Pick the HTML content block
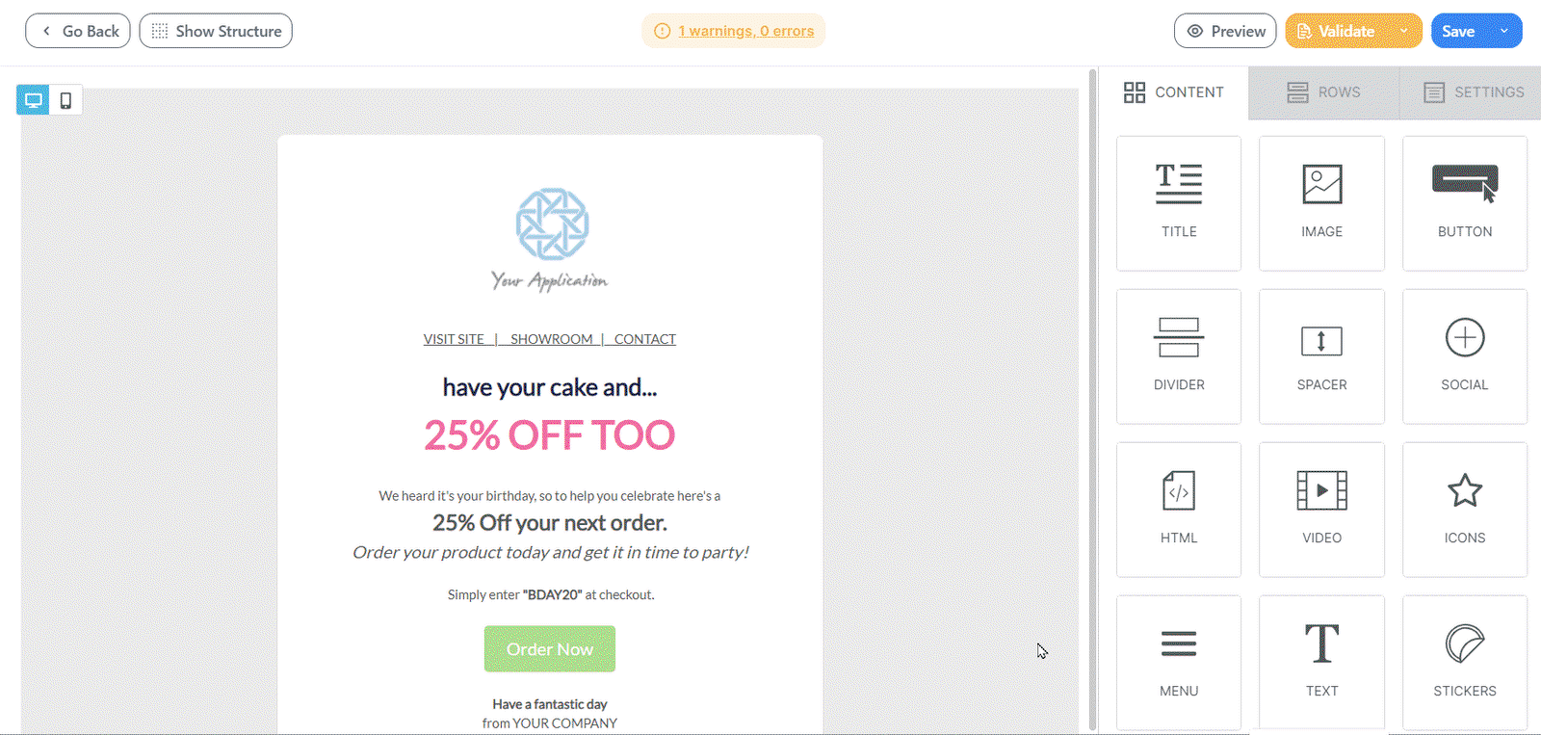Image resolution: width=1541 pixels, height=735 pixels. [x=1178, y=509]
